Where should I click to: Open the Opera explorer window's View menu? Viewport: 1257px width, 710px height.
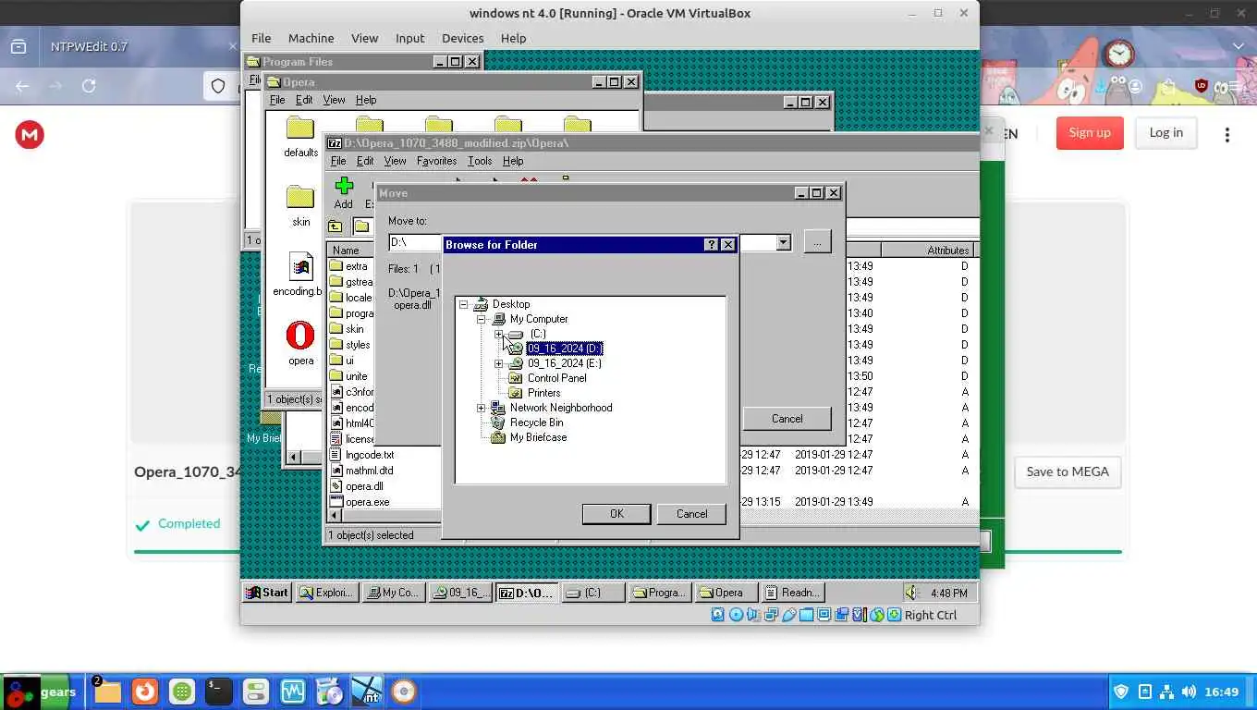pyautogui.click(x=334, y=100)
